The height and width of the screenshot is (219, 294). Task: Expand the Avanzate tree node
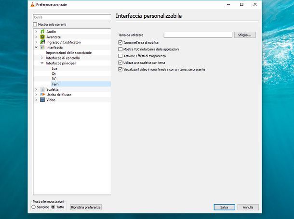point(36,37)
